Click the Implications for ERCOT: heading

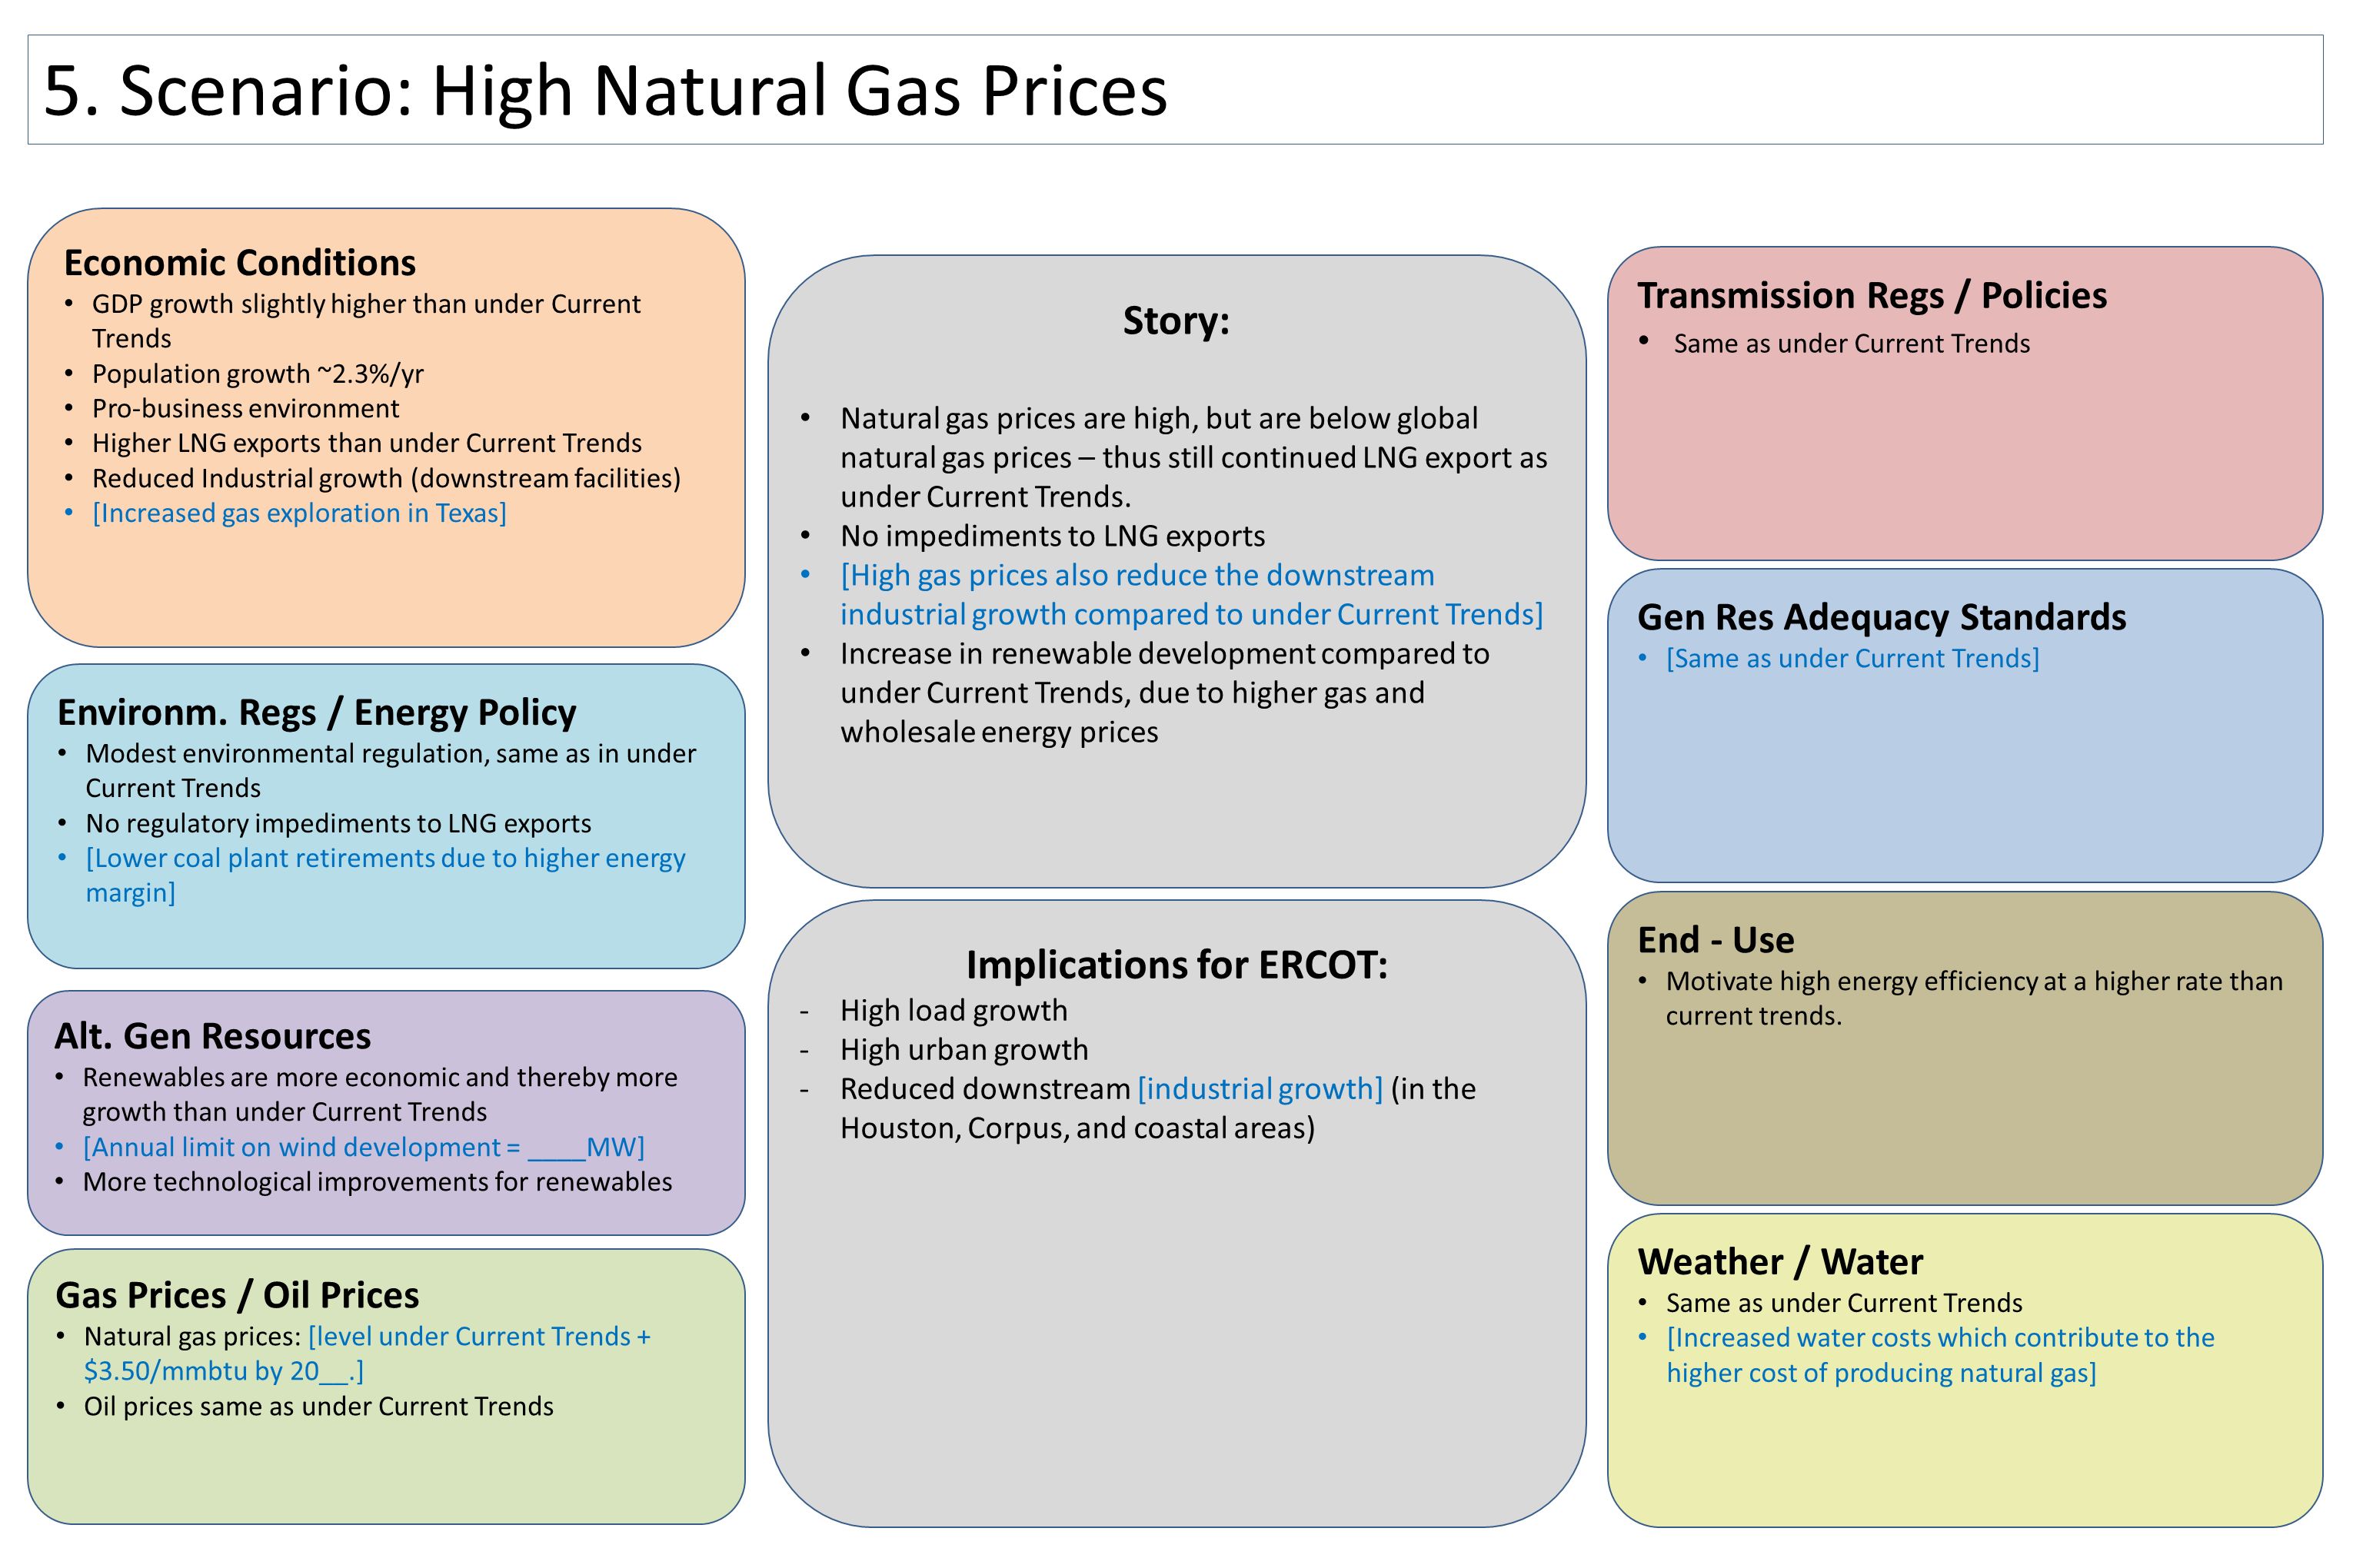point(1176,965)
